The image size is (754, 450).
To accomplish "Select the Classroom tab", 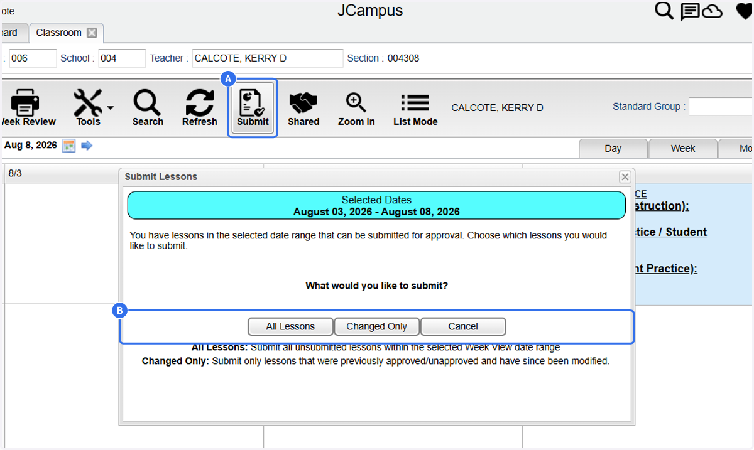I will 59,33.
